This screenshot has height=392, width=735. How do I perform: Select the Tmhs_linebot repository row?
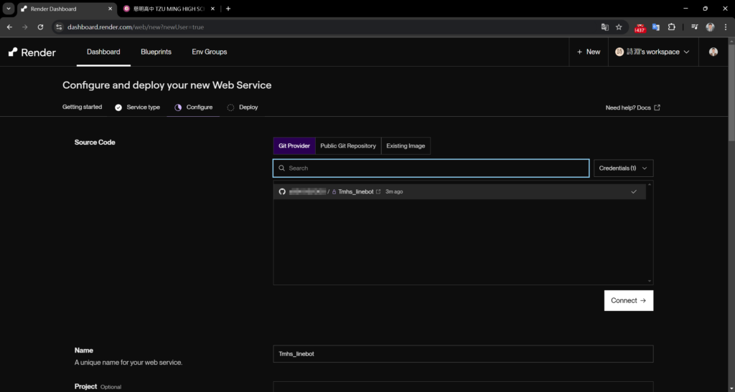(x=459, y=192)
